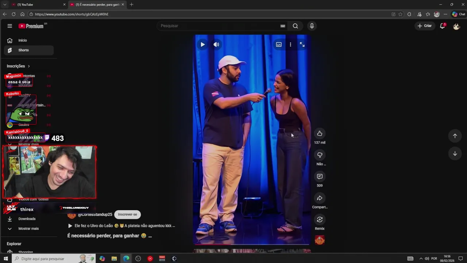Image resolution: width=467 pixels, height=263 pixels.
Task: Close the (1) YouTube tab
Action: pos(65,4)
